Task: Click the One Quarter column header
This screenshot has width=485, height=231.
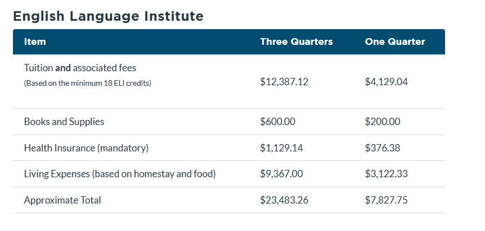Action: pos(395,41)
